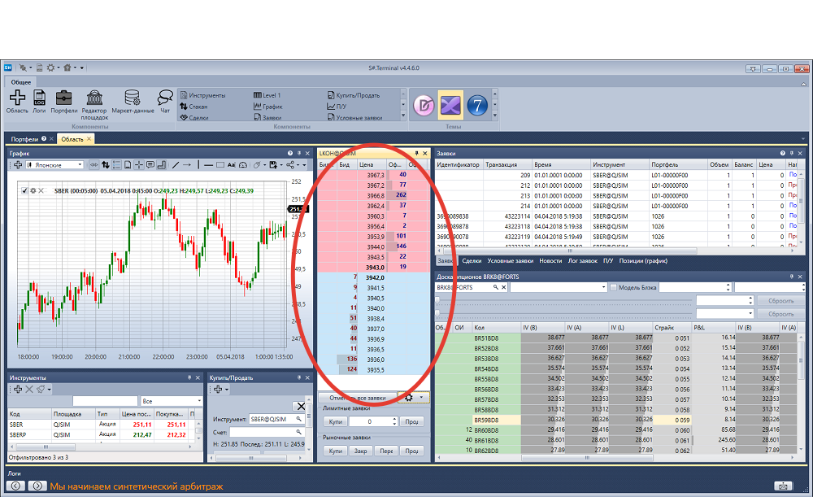Switch to the Портфели tab

24,139
